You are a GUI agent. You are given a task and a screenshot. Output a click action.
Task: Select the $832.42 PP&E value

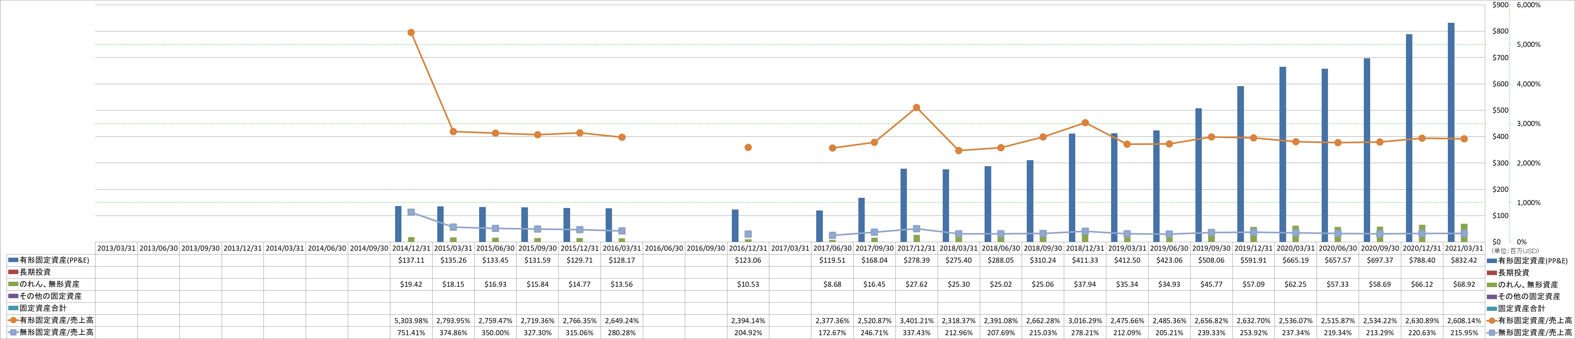[1464, 260]
